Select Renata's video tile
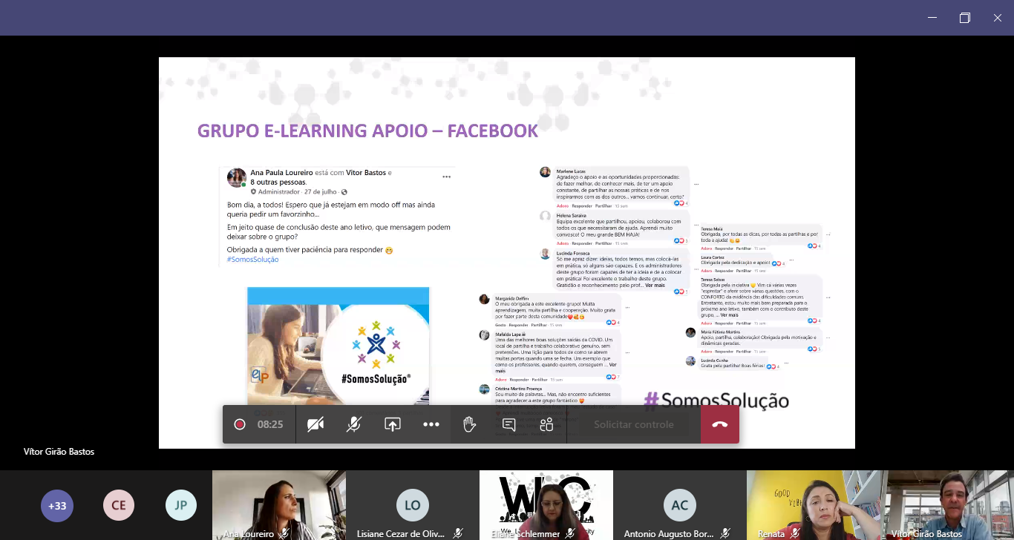The height and width of the screenshot is (540, 1014). click(x=813, y=505)
